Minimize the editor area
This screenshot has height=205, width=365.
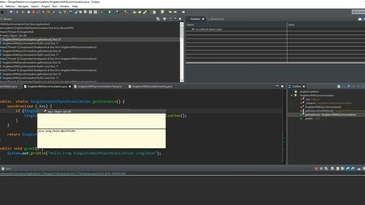point(277,86)
